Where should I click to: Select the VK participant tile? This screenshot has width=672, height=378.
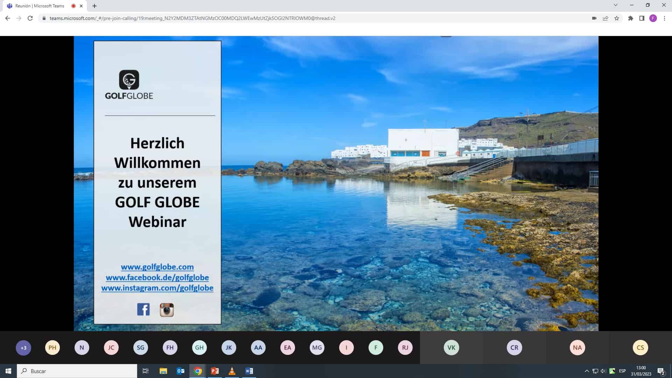pyautogui.click(x=451, y=348)
